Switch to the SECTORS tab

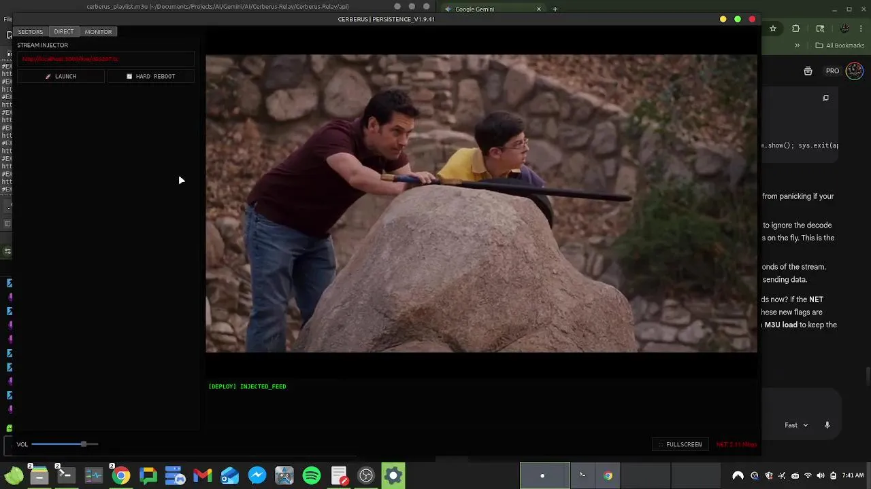coord(30,32)
